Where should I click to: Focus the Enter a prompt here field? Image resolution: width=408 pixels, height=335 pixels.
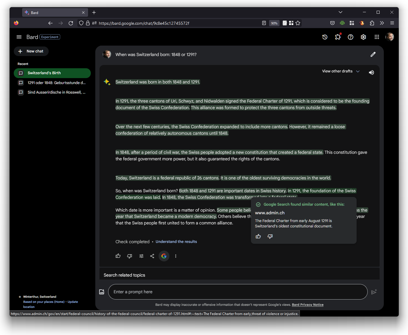tap(238, 292)
